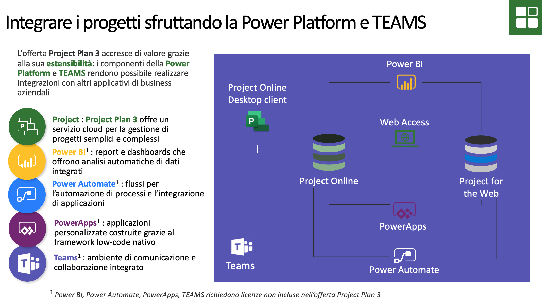Click the footnote about licenze non incluse

[215, 294]
